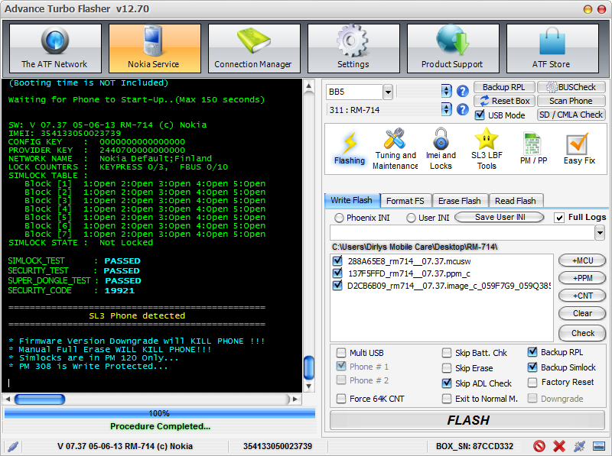Click the Clear button

pyautogui.click(x=582, y=313)
